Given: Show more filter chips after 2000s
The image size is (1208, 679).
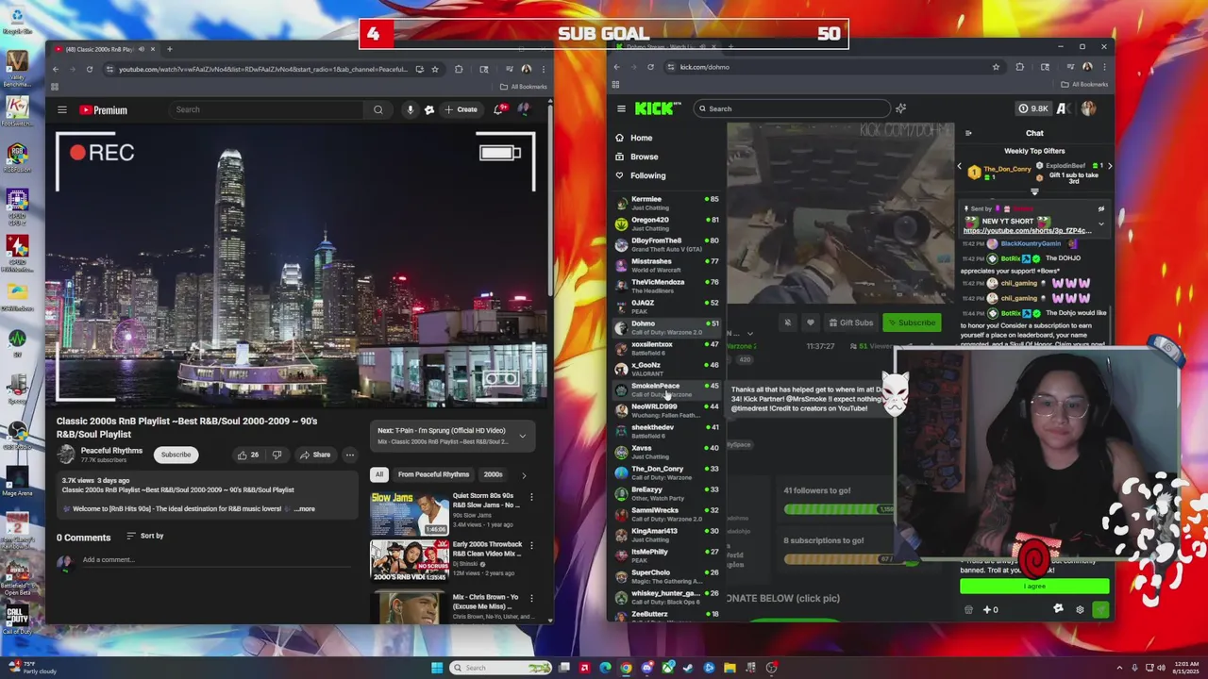Looking at the screenshot, I should 524,474.
